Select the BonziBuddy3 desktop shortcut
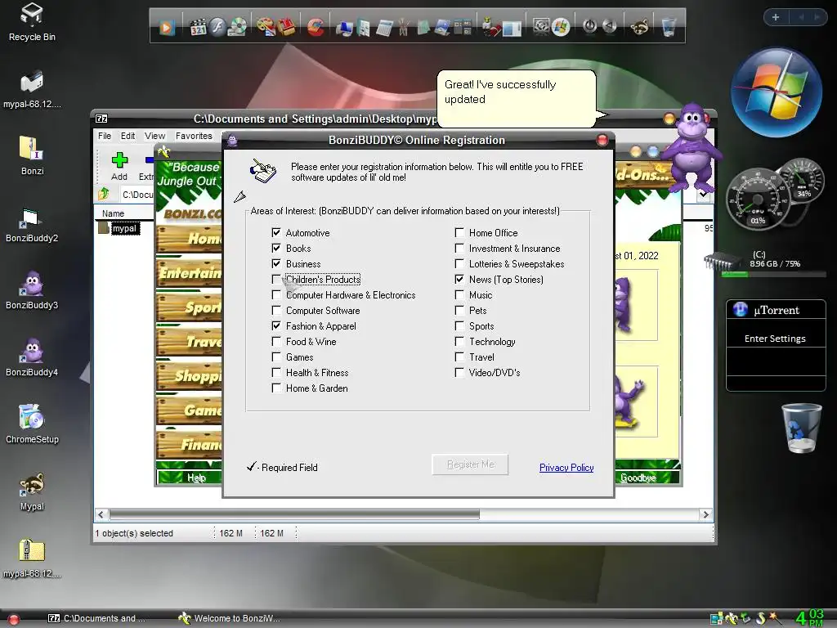The width and height of the screenshot is (837, 628). [x=32, y=290]
